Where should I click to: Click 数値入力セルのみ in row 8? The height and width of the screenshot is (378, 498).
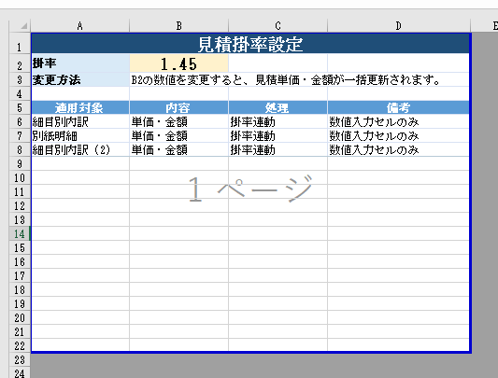[399, 149]
